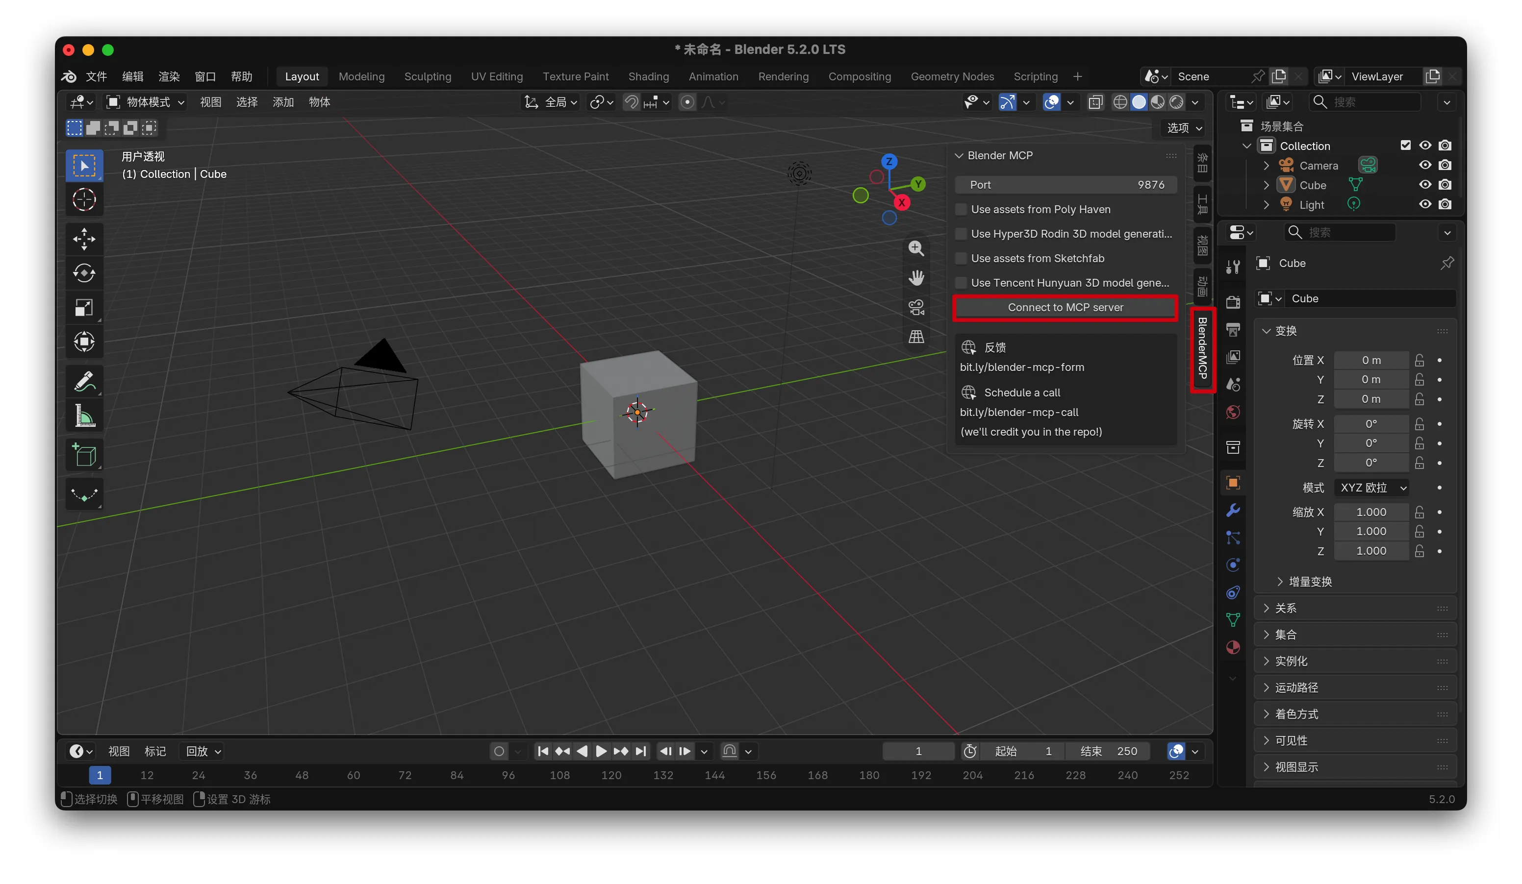Enable Use Hyper3D Rodin 3D model generation
Screen dimensions: 1522x884
pyautogui.click(x=961, y=234)
